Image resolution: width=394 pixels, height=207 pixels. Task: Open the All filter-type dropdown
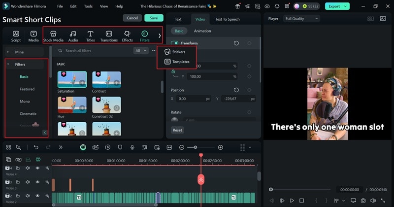coord(141,51)
